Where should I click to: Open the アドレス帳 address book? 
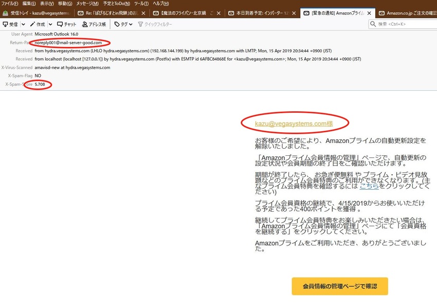(x=94, y=25)
